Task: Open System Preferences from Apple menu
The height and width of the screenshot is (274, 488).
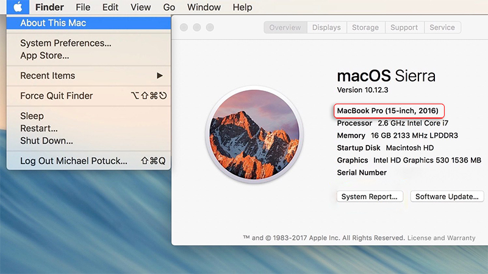Action: (66, 43)
